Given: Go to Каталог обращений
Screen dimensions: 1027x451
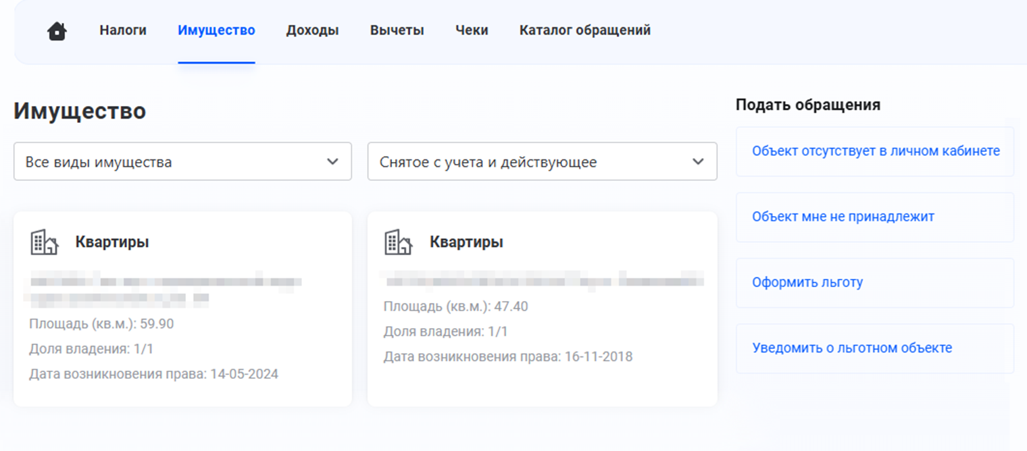Looking at the screenshot, I should click(x=584, y=30).
